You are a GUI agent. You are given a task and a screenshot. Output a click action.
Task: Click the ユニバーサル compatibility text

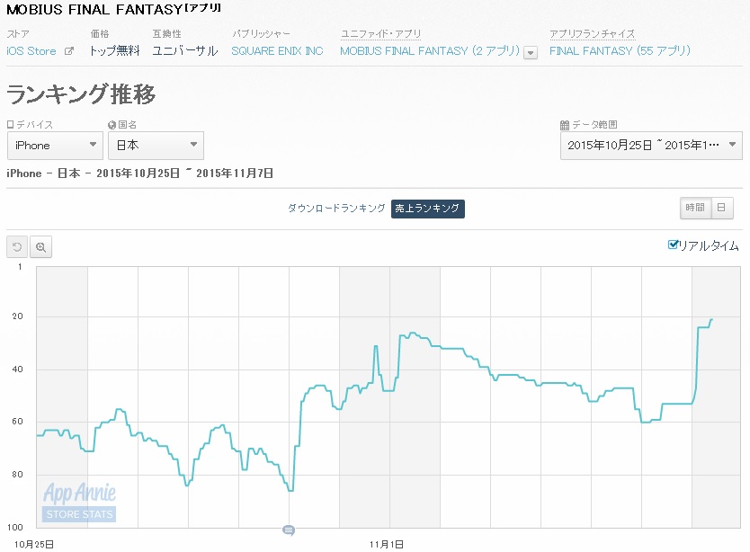pyautogui.click(x=185, y=50)
